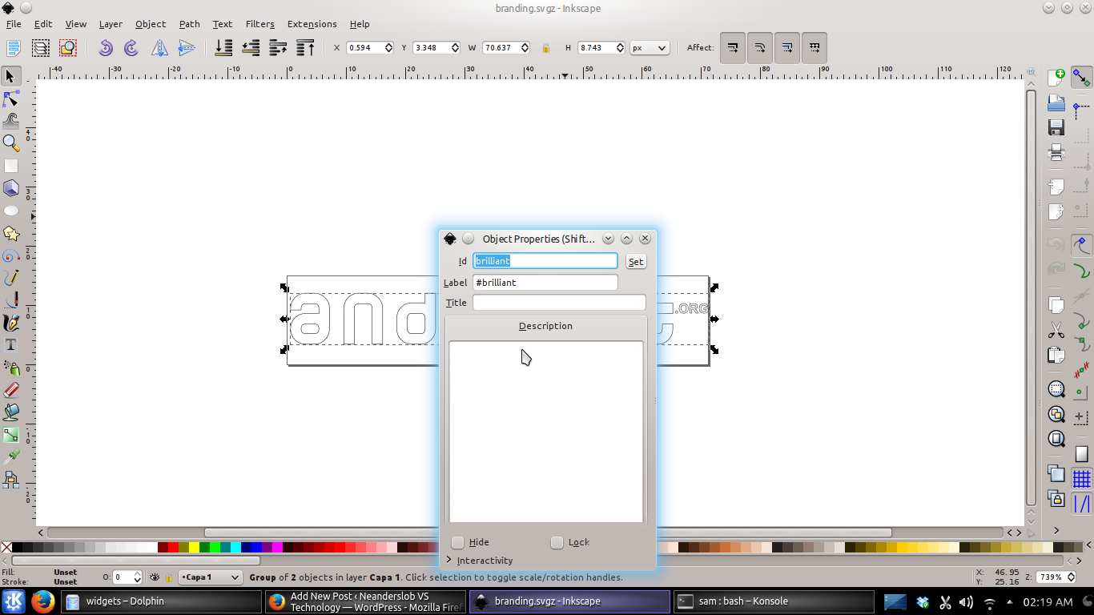Enable the Hide checkbox
The height and width of the screenshot is (615, 1094).
[x=457, y=542]
